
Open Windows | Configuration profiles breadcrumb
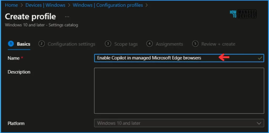point(108,5)
